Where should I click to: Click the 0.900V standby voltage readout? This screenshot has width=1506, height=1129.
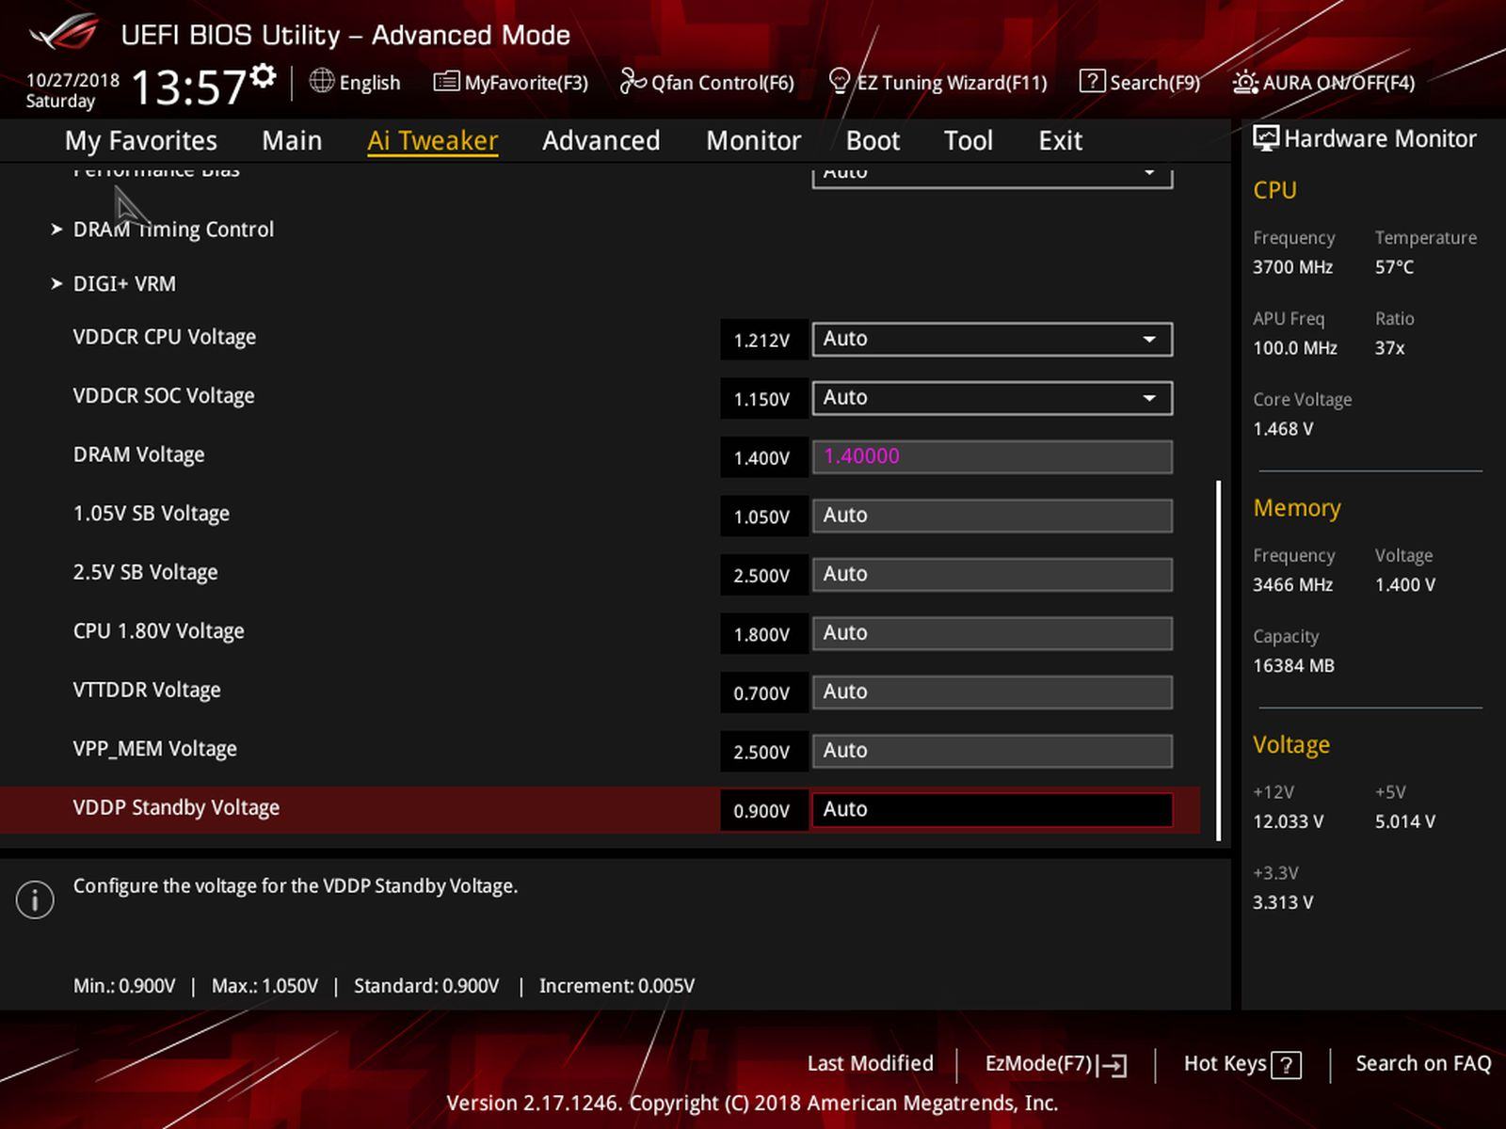pos(763,811)
